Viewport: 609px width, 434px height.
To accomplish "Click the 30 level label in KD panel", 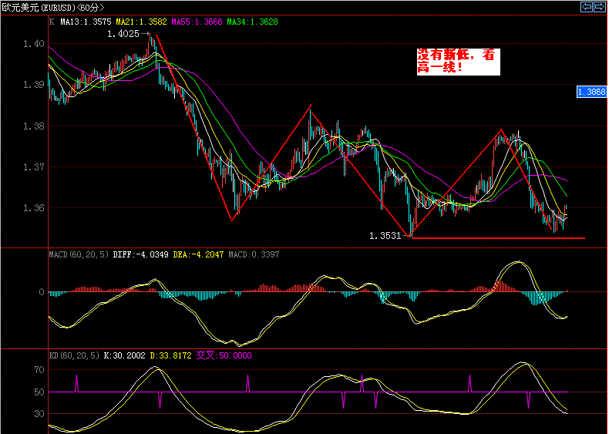I will [39, 414].
